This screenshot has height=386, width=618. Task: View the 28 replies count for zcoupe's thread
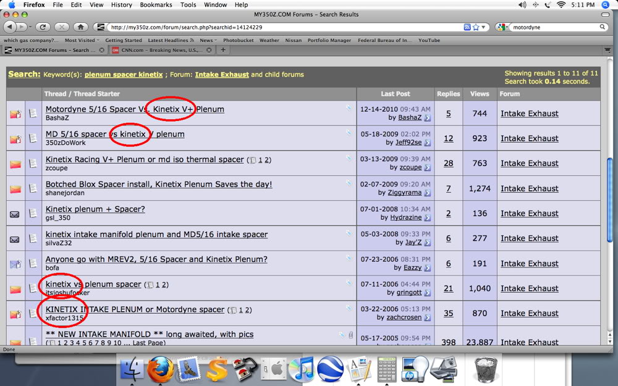pyautogui.click(x=449, y=164)
